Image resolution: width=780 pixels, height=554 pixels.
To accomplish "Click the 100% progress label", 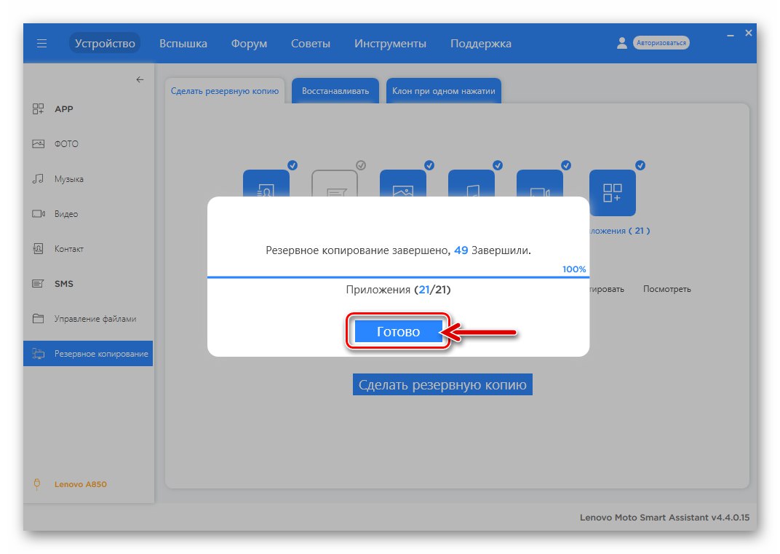I will tap(574, 269).
